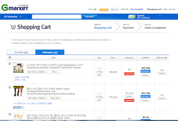This screenshot has width=178, height=121.
Task: Click quantity Edit for Secretkey item
Action: [99, 75]
